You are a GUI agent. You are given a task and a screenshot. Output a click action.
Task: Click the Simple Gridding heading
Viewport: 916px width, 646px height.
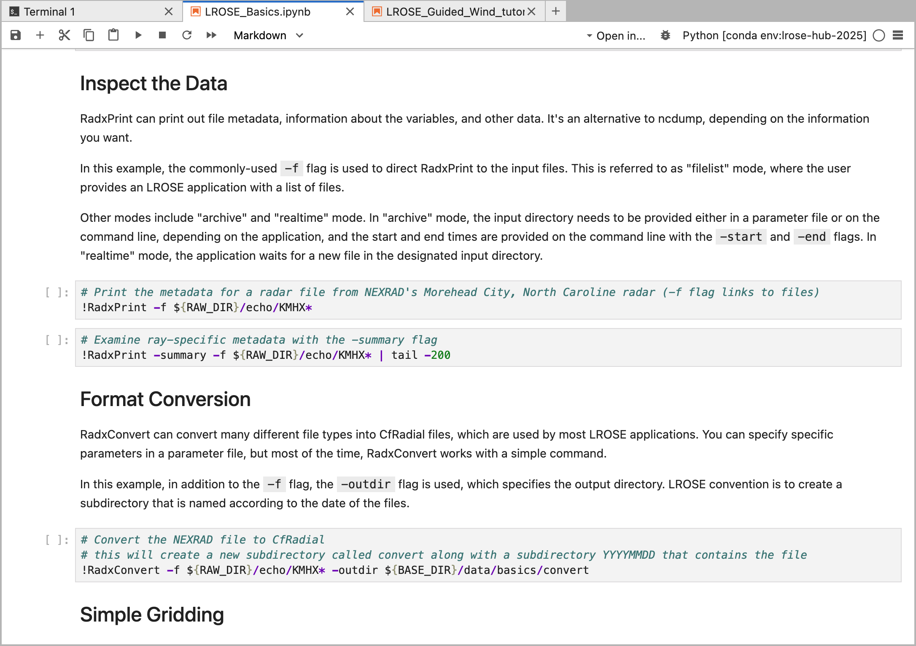tap(152, 615)
